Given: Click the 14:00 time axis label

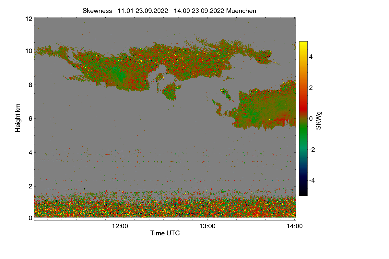Looking at the screenshot, I should click(x=295, y=226).
